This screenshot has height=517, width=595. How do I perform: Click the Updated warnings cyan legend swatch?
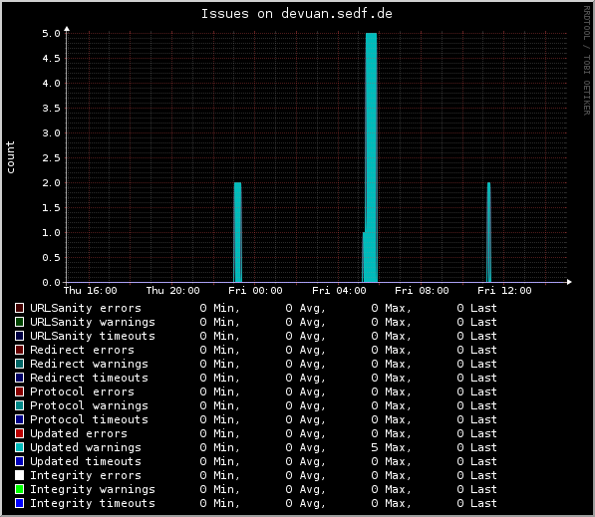(x=19, y=447)
